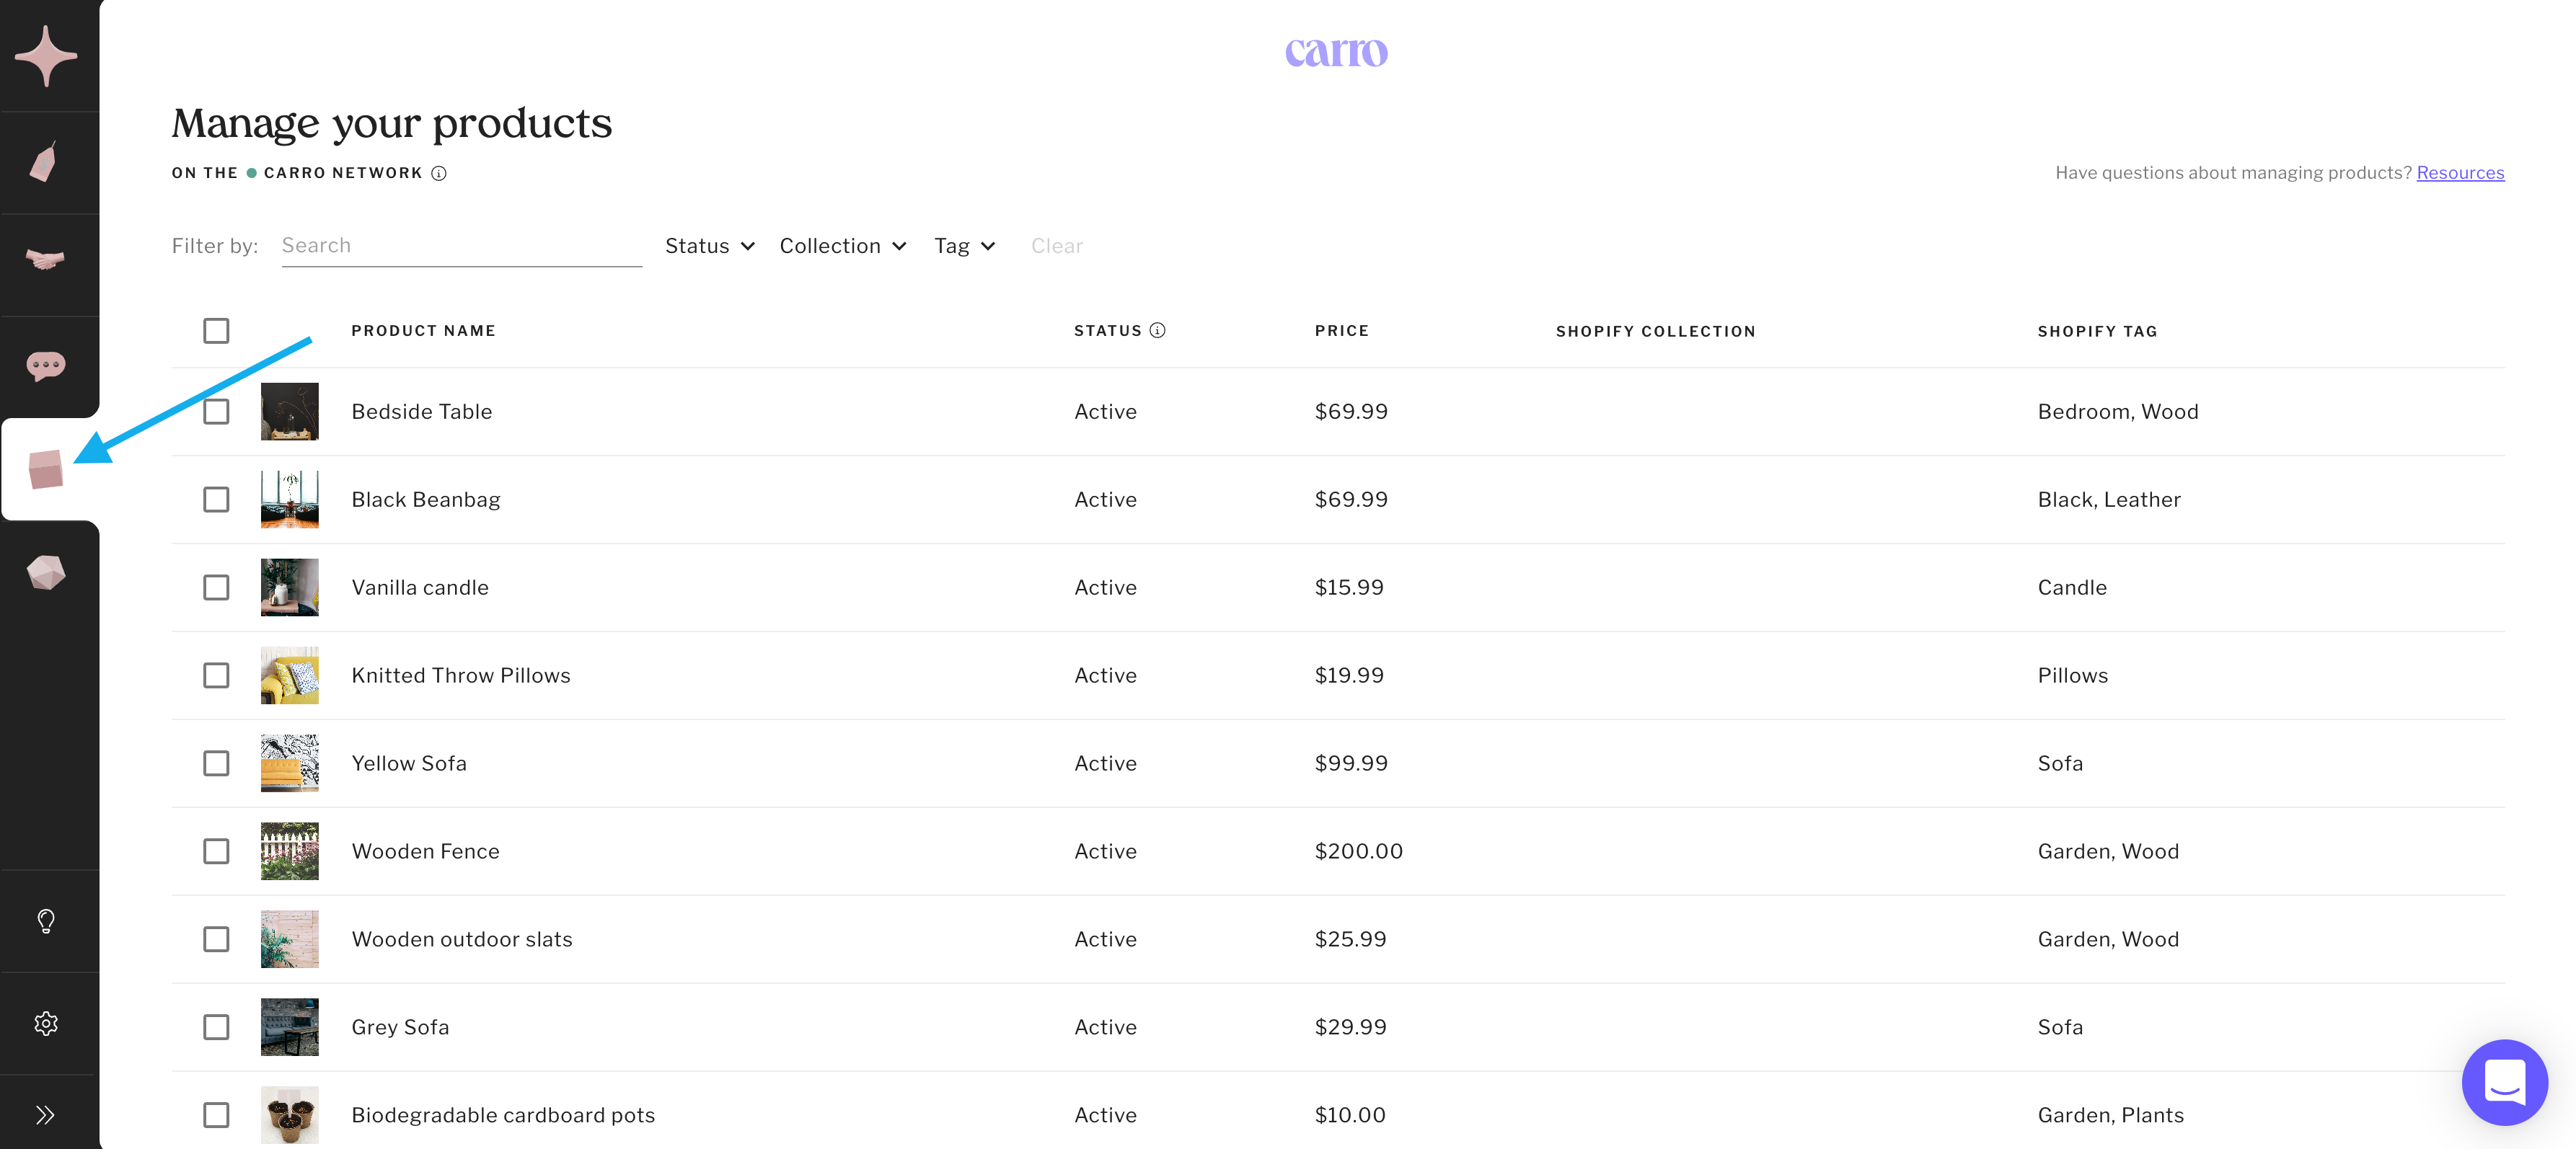The width and height of the screenshot is (2576, 1149).
Task: Click the star sparkle icon in sidebar
Action: 46,56
